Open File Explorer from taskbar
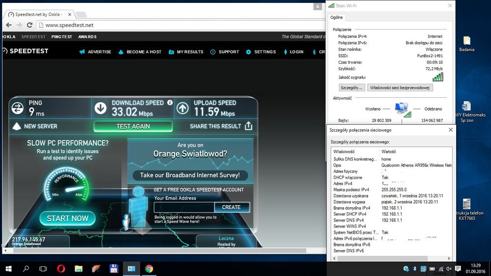The image size is (491, 276). [x=79, y=269]
